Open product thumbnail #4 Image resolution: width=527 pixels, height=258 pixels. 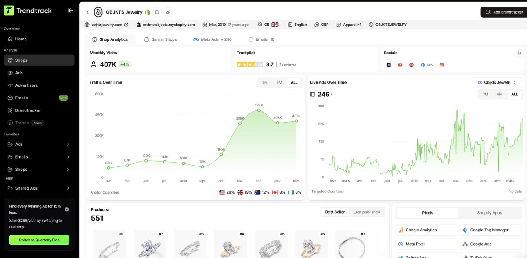(230, 244)
